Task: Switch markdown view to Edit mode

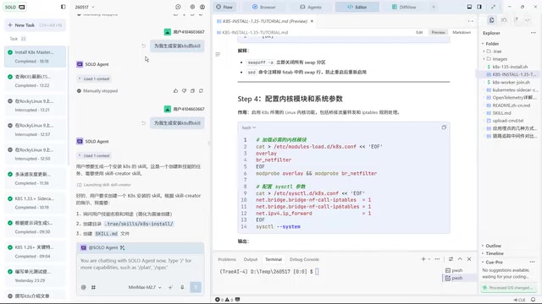Action: 419,32
